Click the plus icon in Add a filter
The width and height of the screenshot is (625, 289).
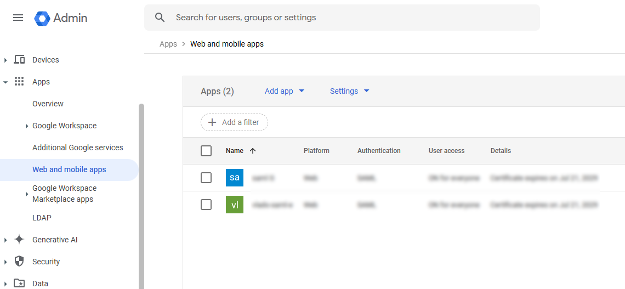213,122
